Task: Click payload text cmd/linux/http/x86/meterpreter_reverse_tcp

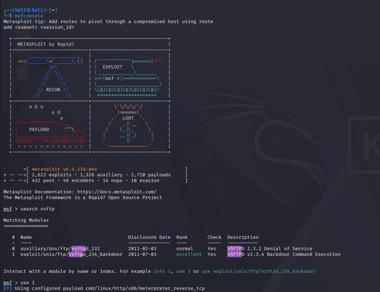Action: (x=145, y=288)
